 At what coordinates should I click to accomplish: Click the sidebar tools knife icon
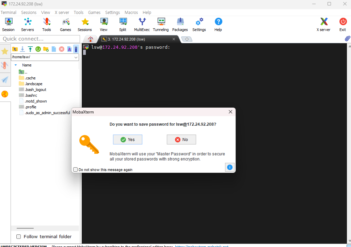click(x=5, y=65)
